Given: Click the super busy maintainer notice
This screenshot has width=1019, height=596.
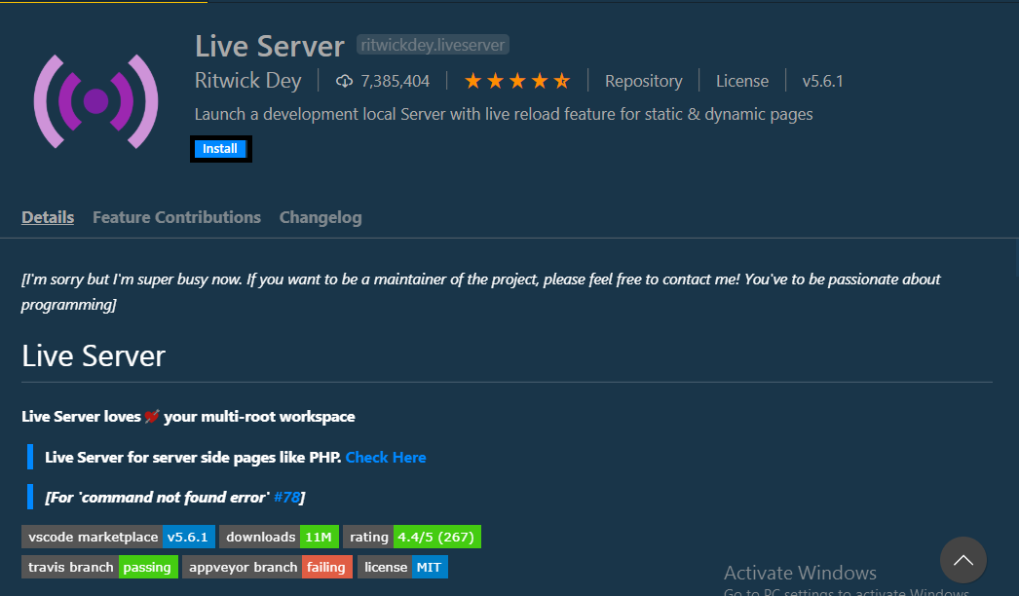Looking at the screenshot, I should pyautogui.click(x=481, y=291).
